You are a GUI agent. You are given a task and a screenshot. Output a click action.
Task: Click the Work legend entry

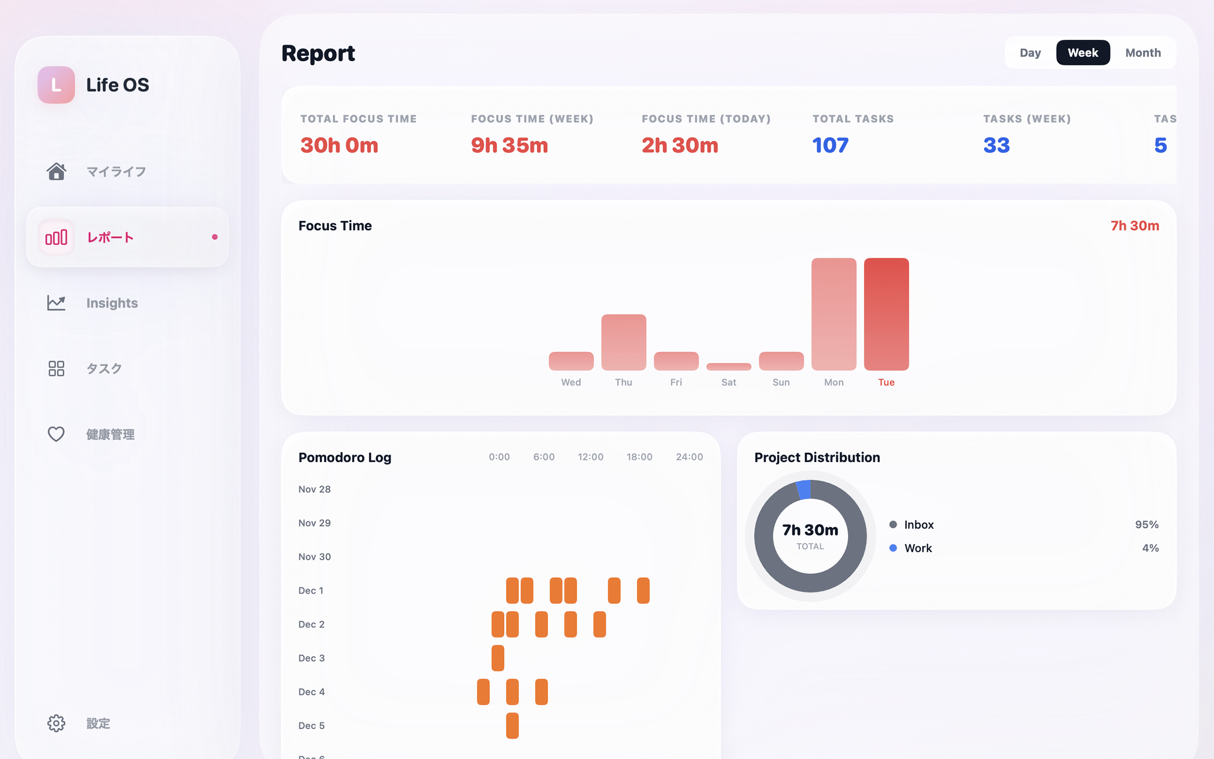(918, 548)
